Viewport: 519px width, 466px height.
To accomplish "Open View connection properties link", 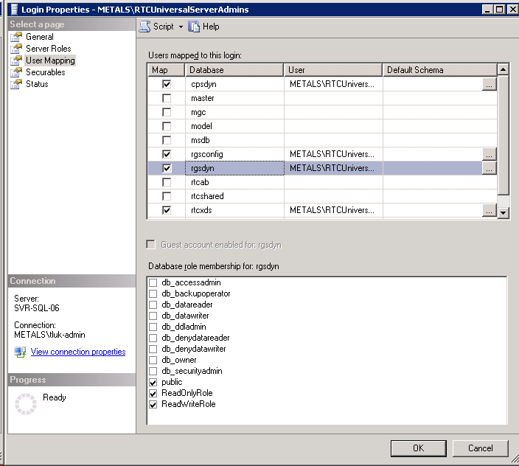I will coord(78,352).
